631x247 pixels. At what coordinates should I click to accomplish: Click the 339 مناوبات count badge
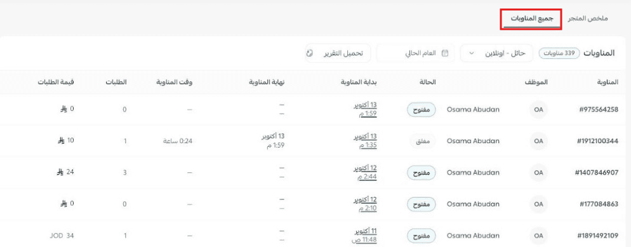559,53
